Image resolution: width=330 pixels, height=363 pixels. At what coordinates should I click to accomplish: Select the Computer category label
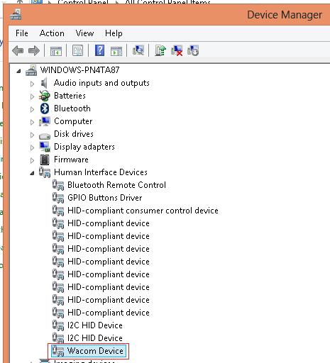coord(73,121)
